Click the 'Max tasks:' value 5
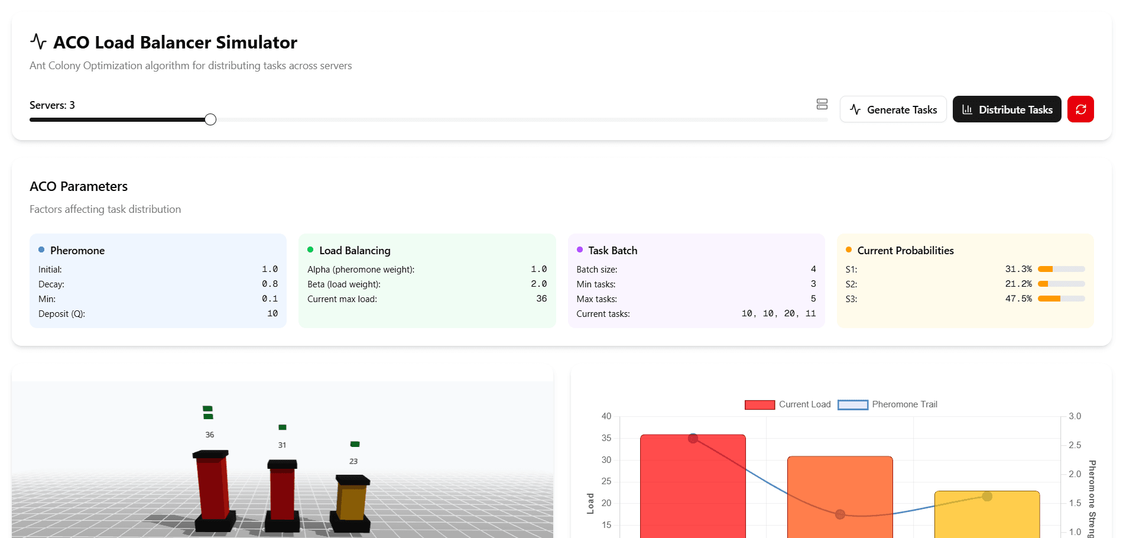 (x=813, y=299)
